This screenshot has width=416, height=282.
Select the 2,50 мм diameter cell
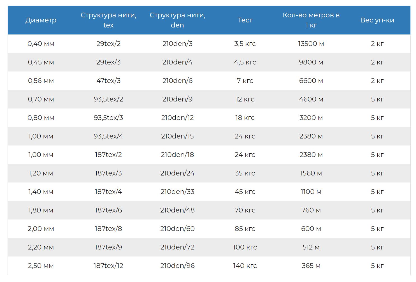pos(41,266)
